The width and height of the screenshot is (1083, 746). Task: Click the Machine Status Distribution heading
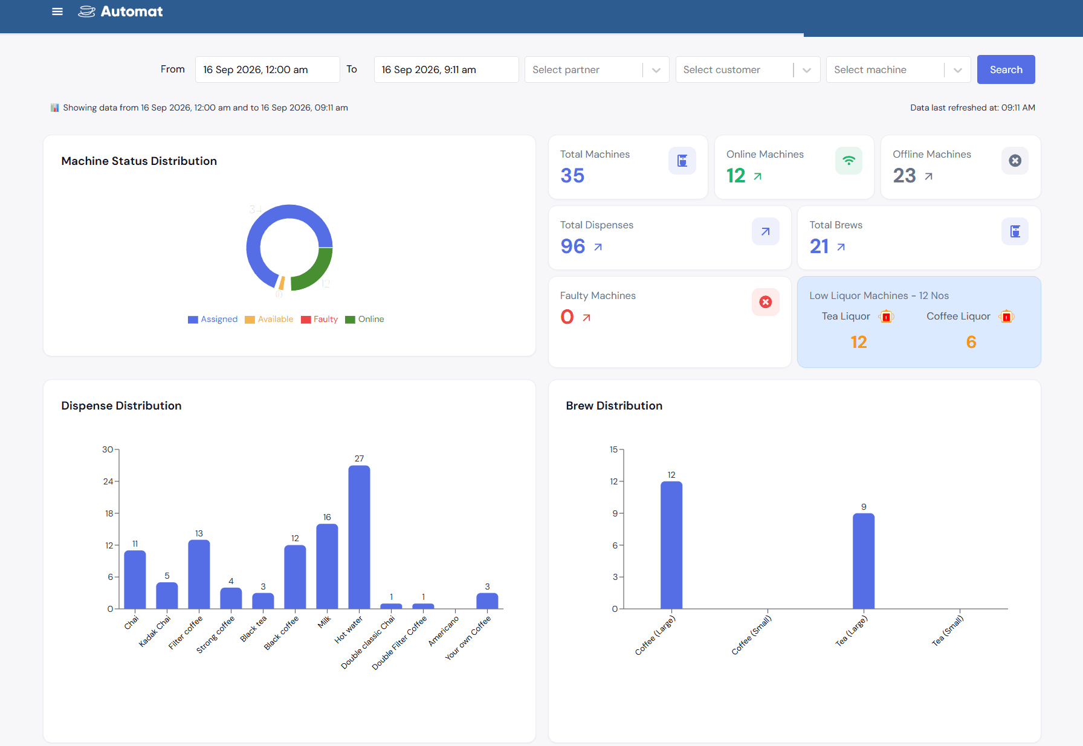(x=139, y=161)
